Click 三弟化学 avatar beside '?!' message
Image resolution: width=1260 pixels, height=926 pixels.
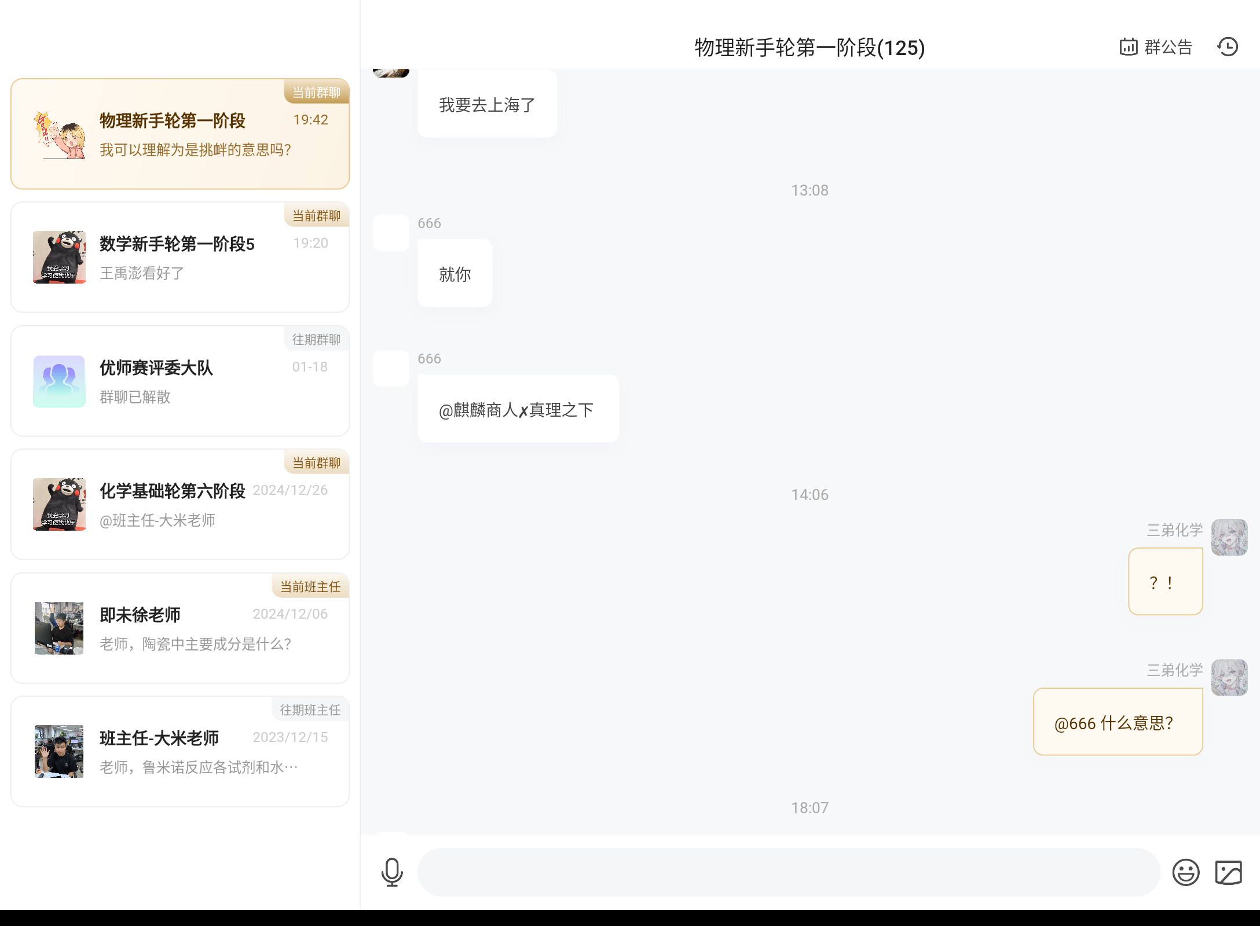pyautogui.click(x=1229, y=537)
